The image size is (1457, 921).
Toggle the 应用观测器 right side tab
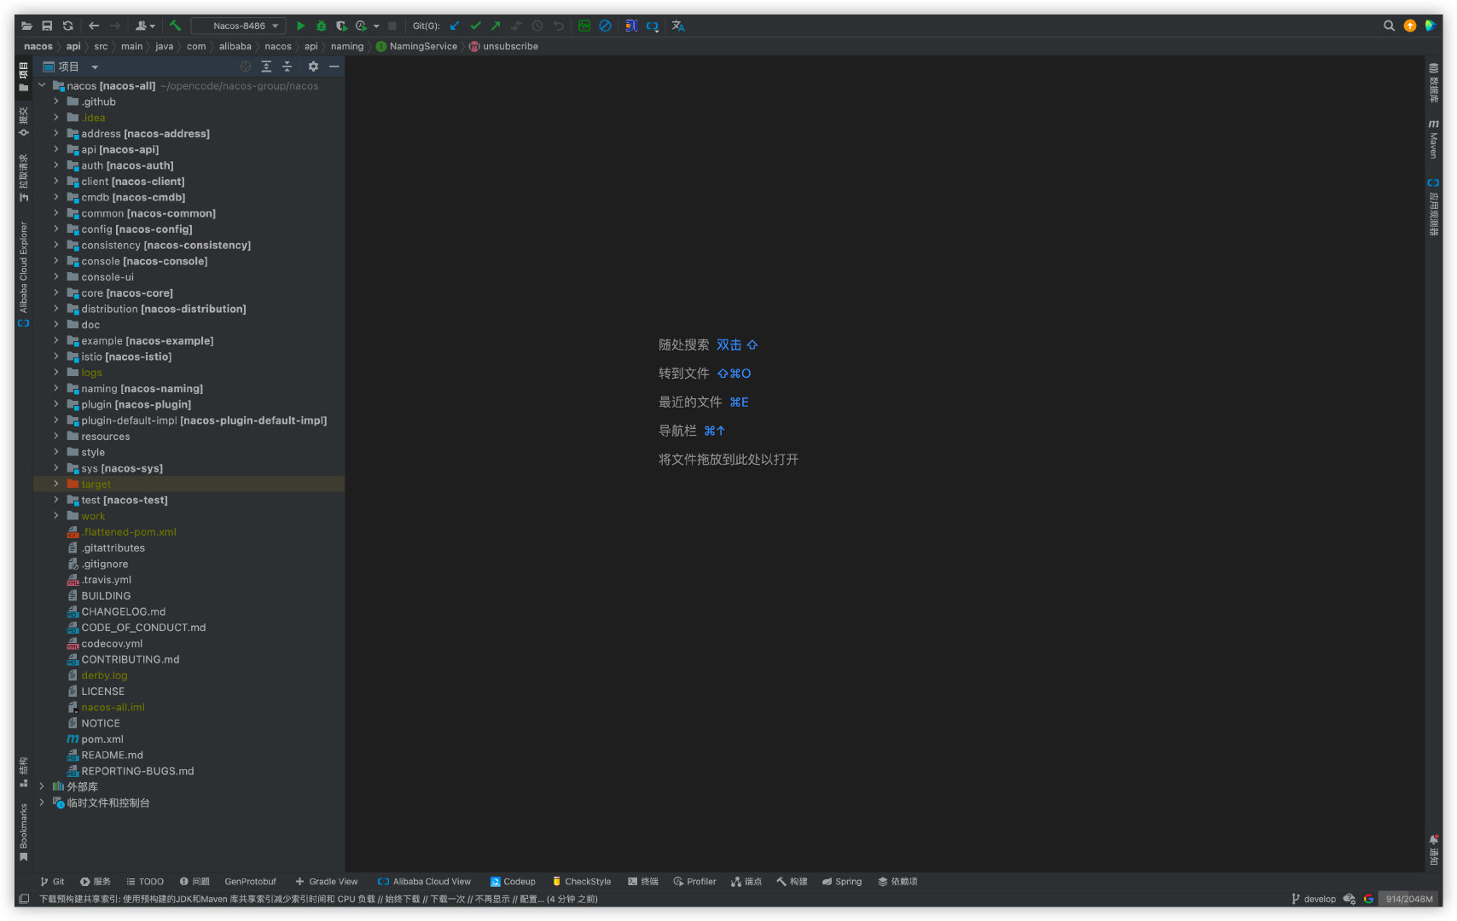click(x=1433, y=206)
